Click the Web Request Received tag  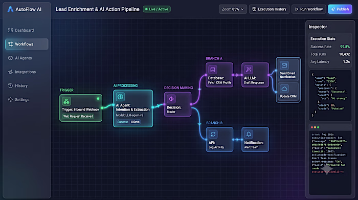point(78,116)
